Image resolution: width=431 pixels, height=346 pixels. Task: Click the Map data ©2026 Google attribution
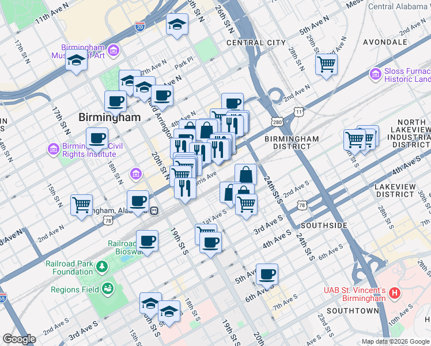click(x=395, y=342)
